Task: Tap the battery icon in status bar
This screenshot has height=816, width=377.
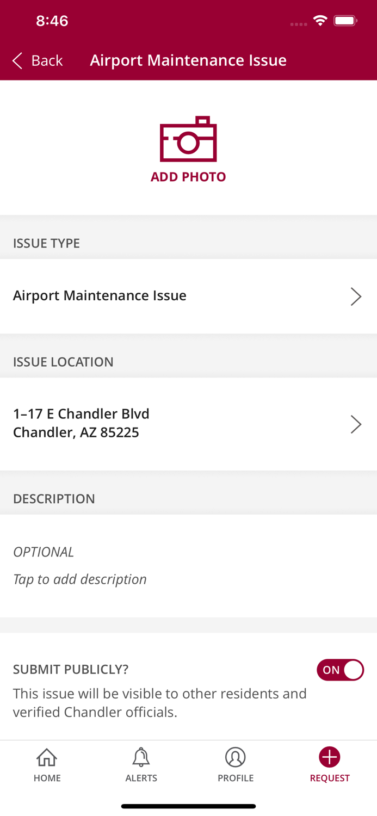Action: 345,20
